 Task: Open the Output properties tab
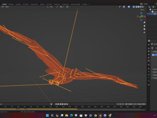pos(148,51)
